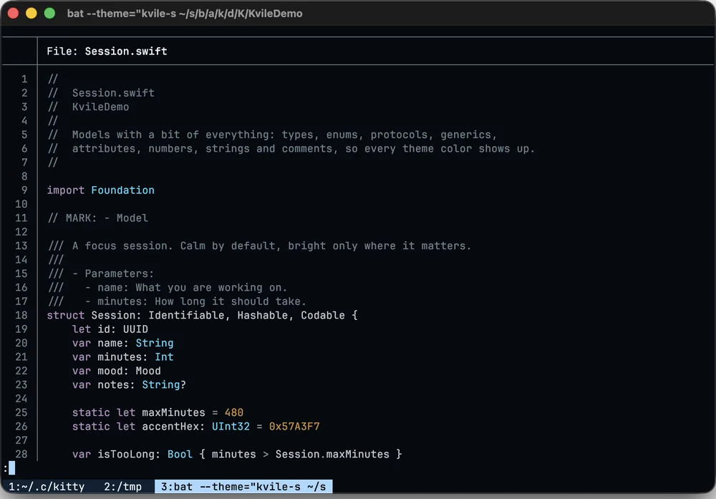Click line number 18 in the gutter
Viewport: 716px width, 499px height.
click(21, 316)
